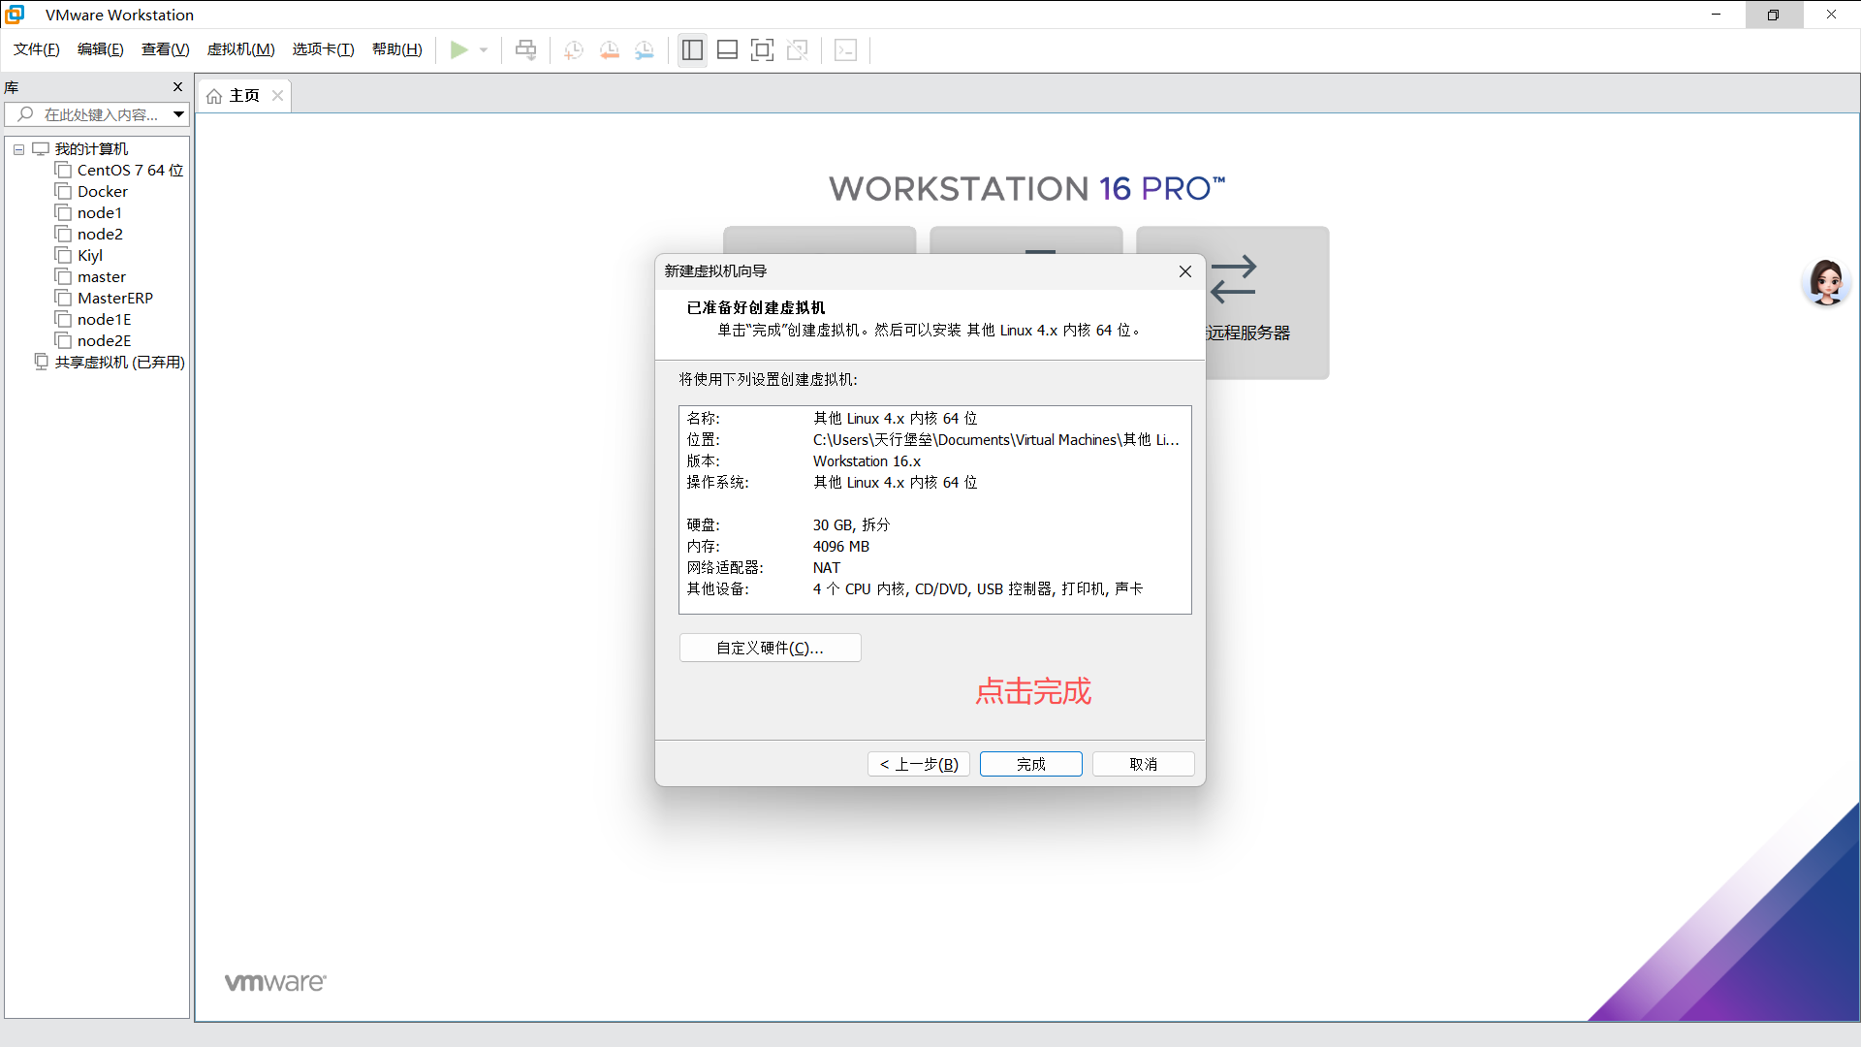Power on the virtual machine with green play icon
The image size is (1861, 1047).
pos(461,49)
